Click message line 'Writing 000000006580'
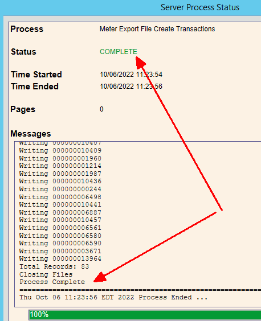 click(60, 236)
